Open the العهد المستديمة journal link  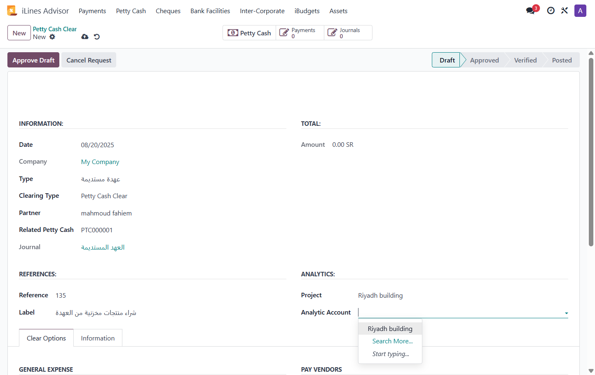[103, 247]
